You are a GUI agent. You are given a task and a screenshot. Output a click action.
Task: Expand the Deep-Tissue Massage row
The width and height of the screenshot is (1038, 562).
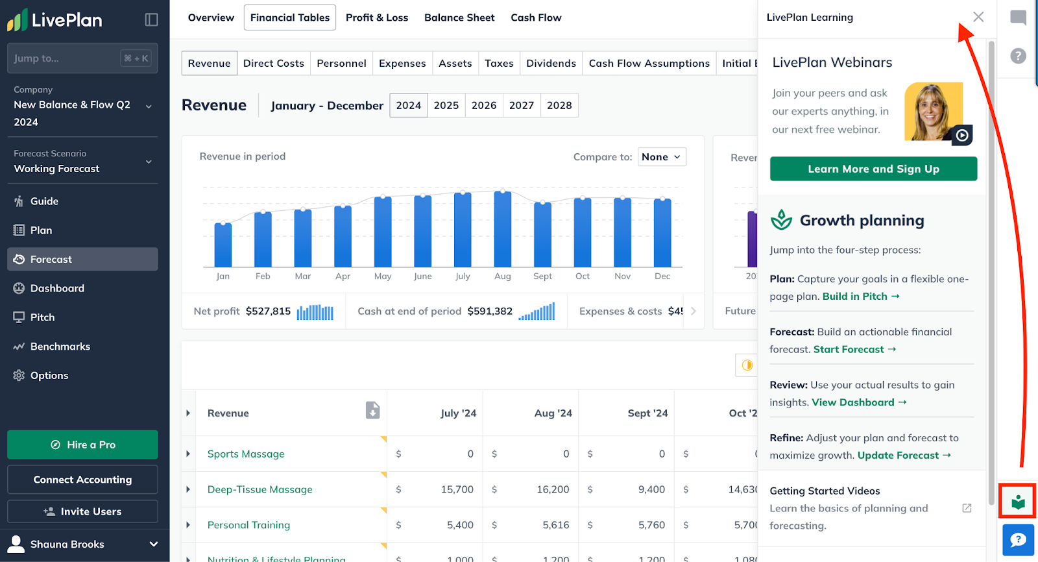[x=188, y=489]
